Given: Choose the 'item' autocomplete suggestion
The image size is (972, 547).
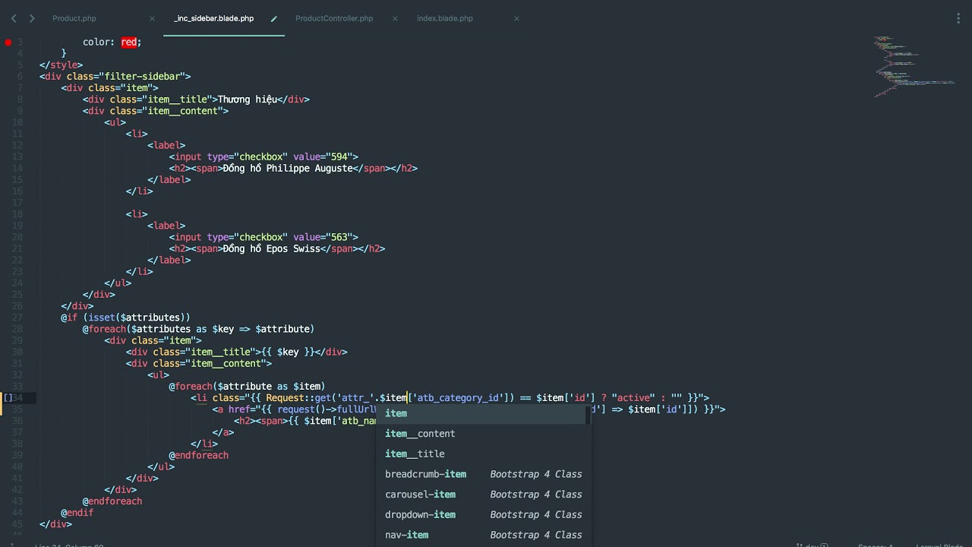Looking at the screenshot, I should point(483,413).
